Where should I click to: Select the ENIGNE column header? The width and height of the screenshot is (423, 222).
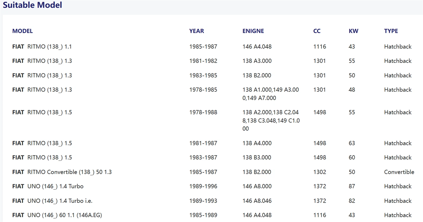coord(253,31)
